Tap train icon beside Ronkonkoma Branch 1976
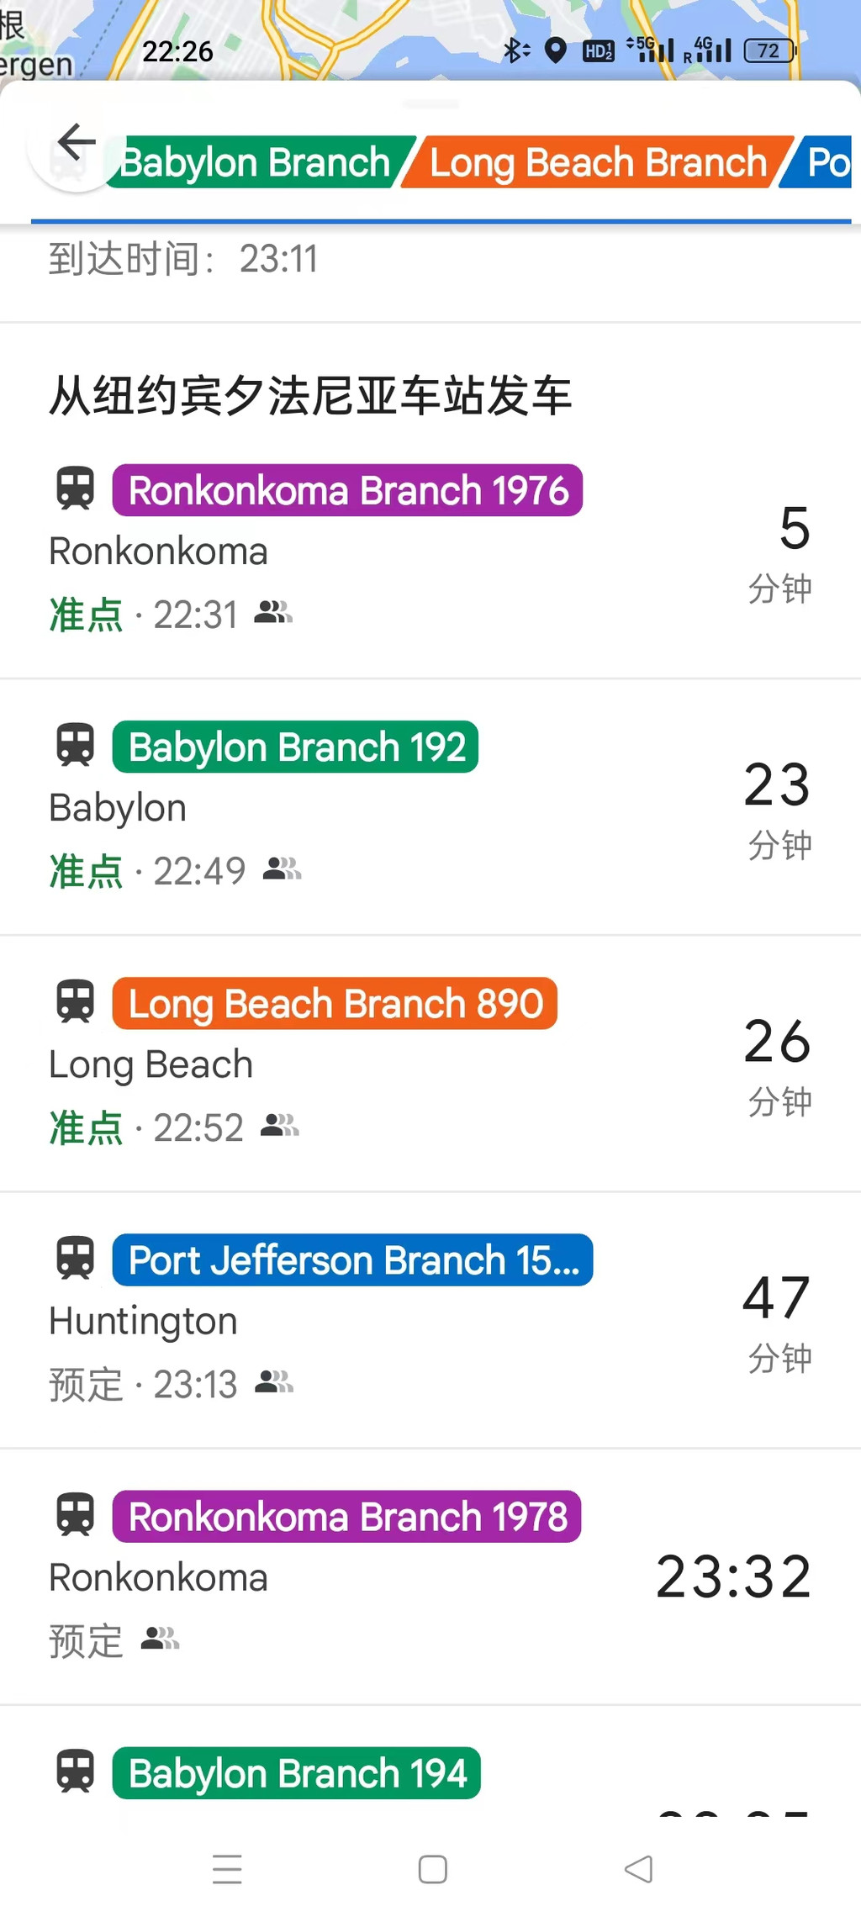Viewport: 861px width, 1922px height. [76, 489]
